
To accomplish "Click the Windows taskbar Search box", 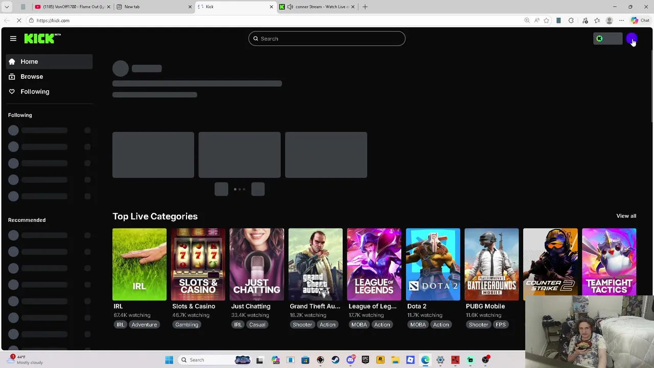I will [215, 360].
